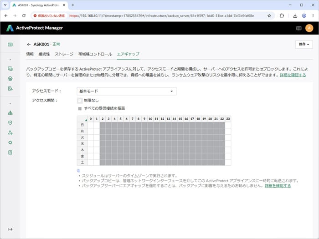Open the dashboard icon in the sidebar
The width and height of the screenshot is (319, 239).
click(x=10, y=45)
